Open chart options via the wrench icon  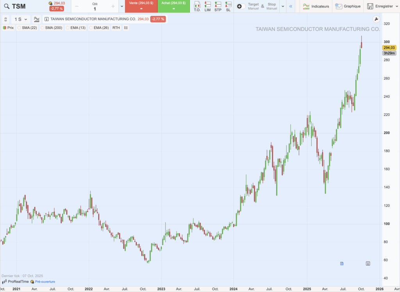tap(376, 18)
